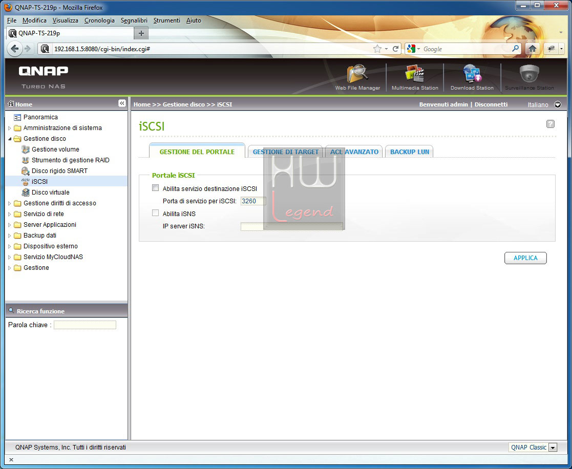Click the Parola chiave search field
572x469 pixels.
point(85,325)
